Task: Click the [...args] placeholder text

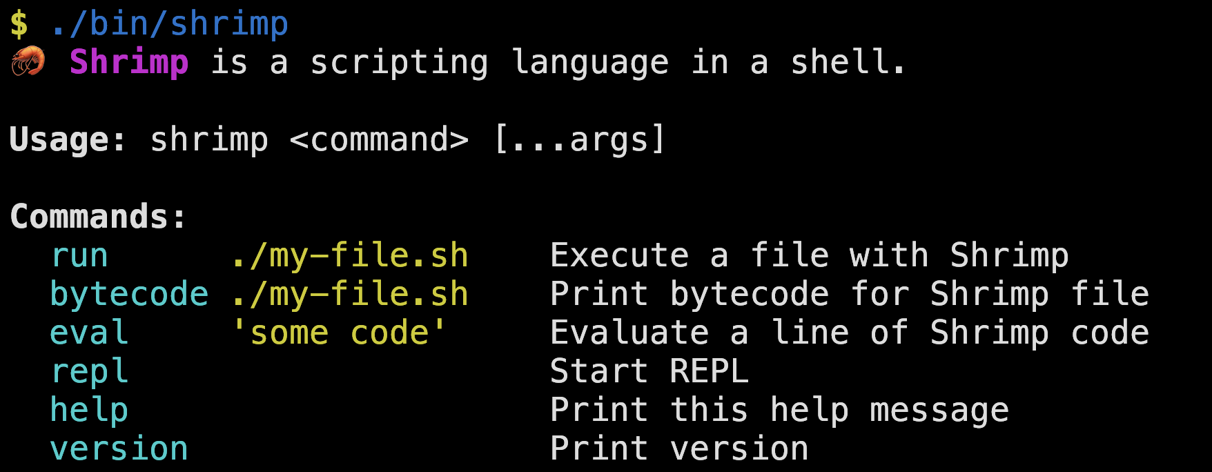Action: (x=579, y=140)
